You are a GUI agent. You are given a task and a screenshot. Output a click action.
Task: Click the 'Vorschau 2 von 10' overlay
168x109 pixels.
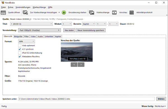pos(77,59)
